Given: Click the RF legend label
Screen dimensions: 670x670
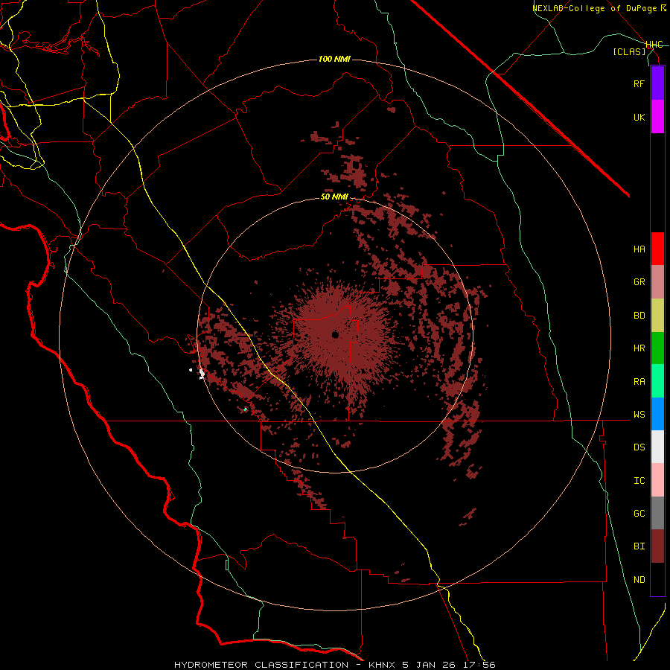Looking at the screenshot, I should coord(639,83).
